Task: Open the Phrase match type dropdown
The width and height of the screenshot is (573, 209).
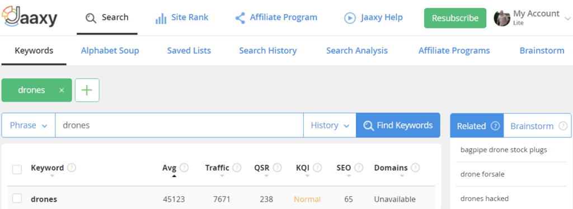Action: [x=29, y=126]
